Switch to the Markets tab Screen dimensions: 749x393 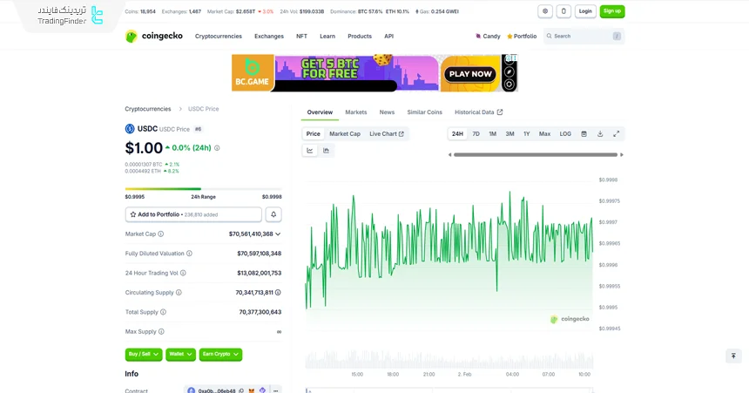[x=355, y=112]
